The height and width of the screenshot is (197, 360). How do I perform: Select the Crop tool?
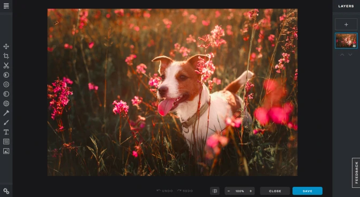click(6, 56)
